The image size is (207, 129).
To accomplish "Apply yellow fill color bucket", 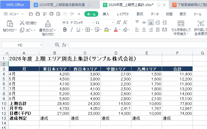I will click(107, 30).
